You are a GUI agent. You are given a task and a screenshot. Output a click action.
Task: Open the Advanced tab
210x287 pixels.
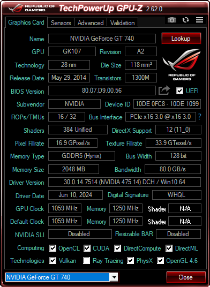pos(91,23)
